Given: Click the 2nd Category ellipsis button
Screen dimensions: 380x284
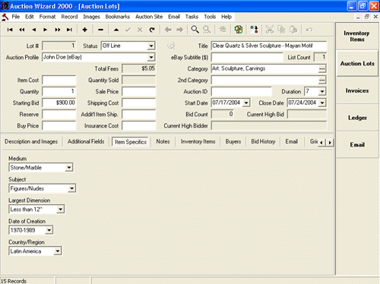Looking at the screenshot, I should point(322,80).
